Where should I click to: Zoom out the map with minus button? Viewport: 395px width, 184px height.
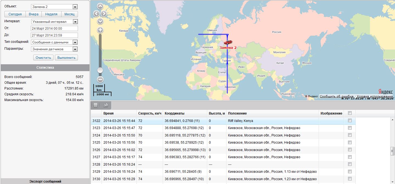point(100,80)
